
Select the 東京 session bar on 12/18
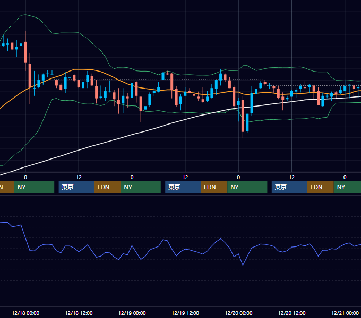(x=76, y=187)
